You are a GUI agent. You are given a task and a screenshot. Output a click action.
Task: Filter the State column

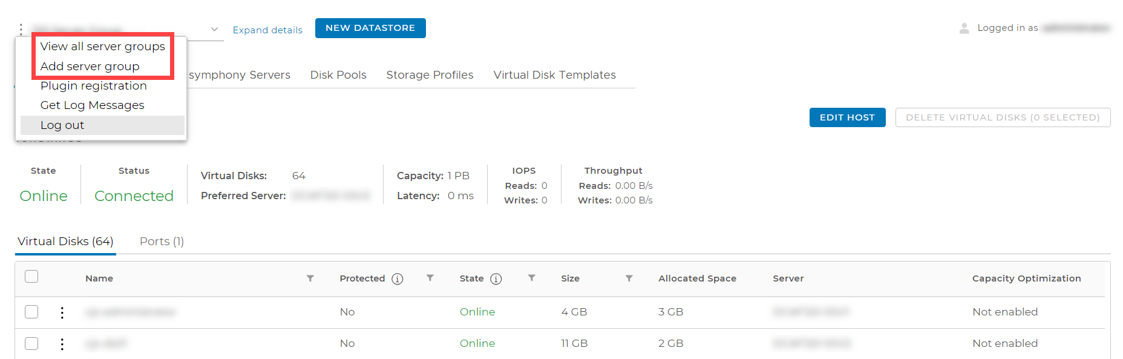531,278
